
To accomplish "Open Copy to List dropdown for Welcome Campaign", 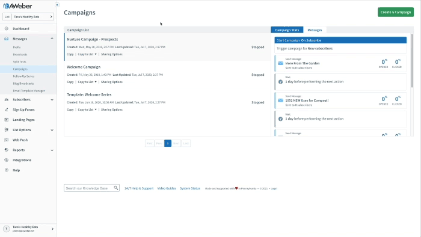I will [87, 82].
